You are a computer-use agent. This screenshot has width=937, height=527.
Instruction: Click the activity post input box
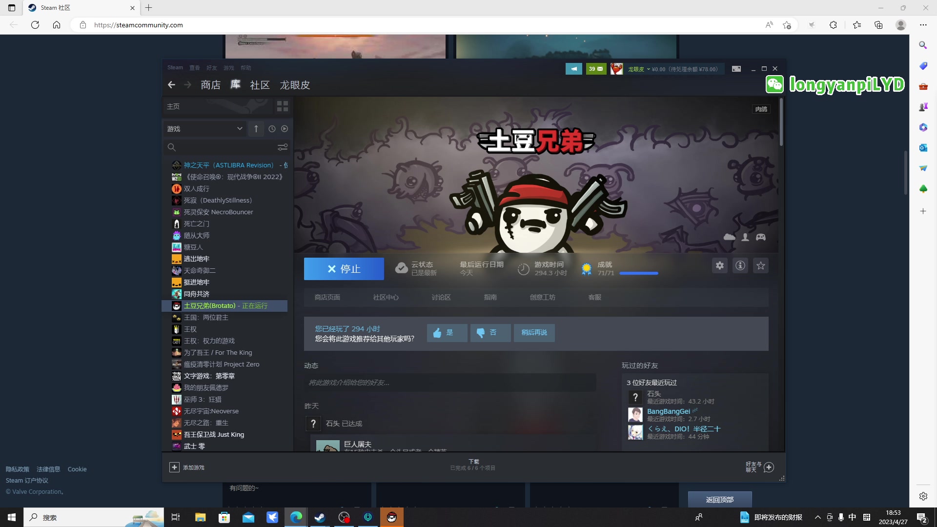click(450, 383)
